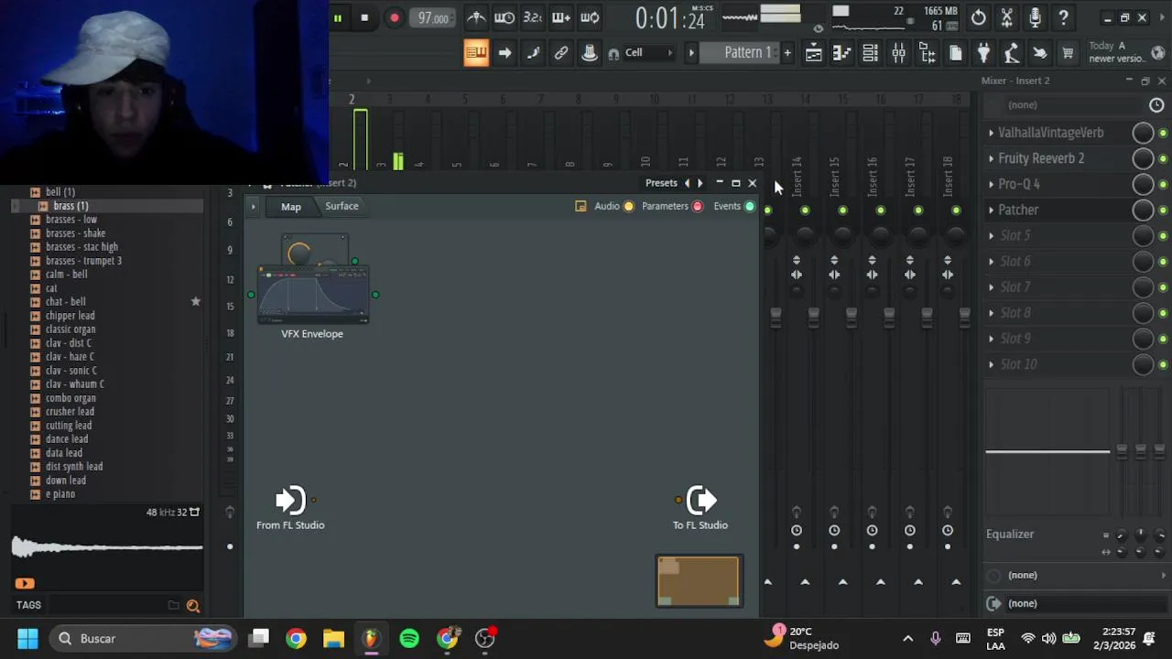Expand empty Slot 6 menu arrow
Image resolution: width=1172 pixels, height=659 pixels.
click(991, 261)
